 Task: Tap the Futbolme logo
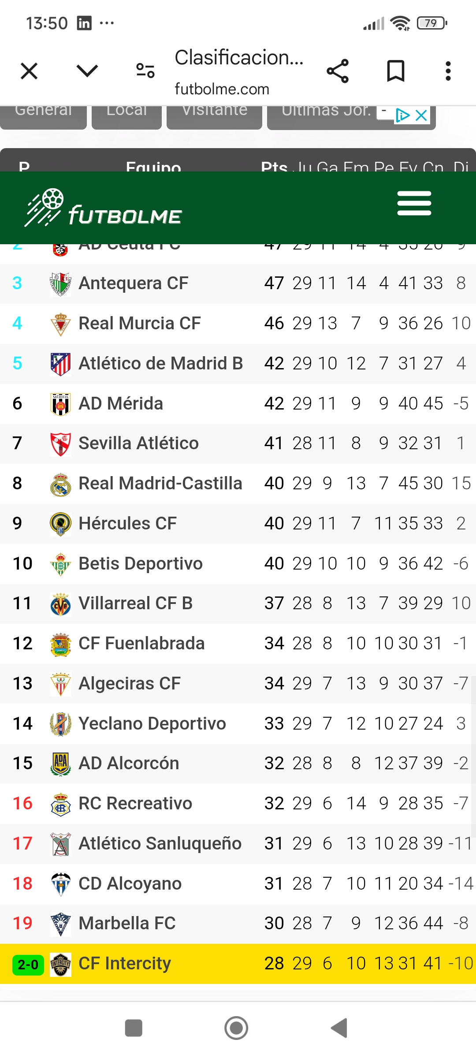pos(103,208)
